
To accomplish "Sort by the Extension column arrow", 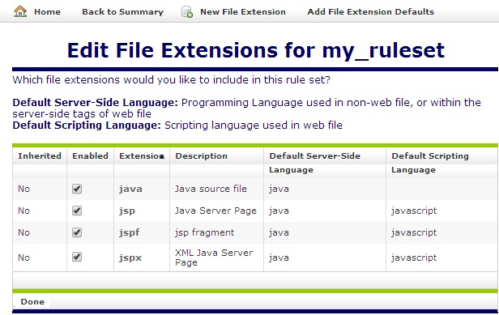I will (162, 156).
